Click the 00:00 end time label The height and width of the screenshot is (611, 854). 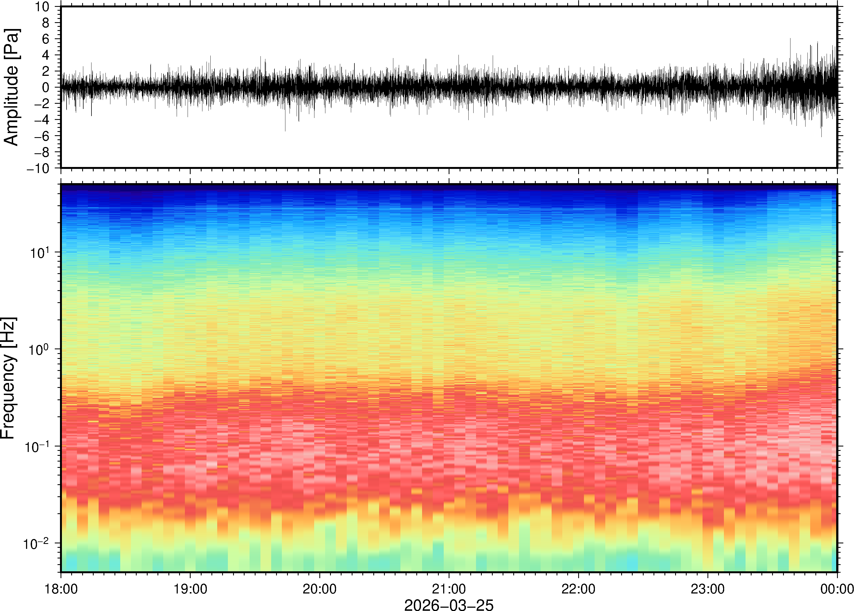pos(837,589)
